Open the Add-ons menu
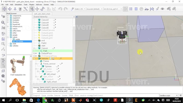 (39, 5)
